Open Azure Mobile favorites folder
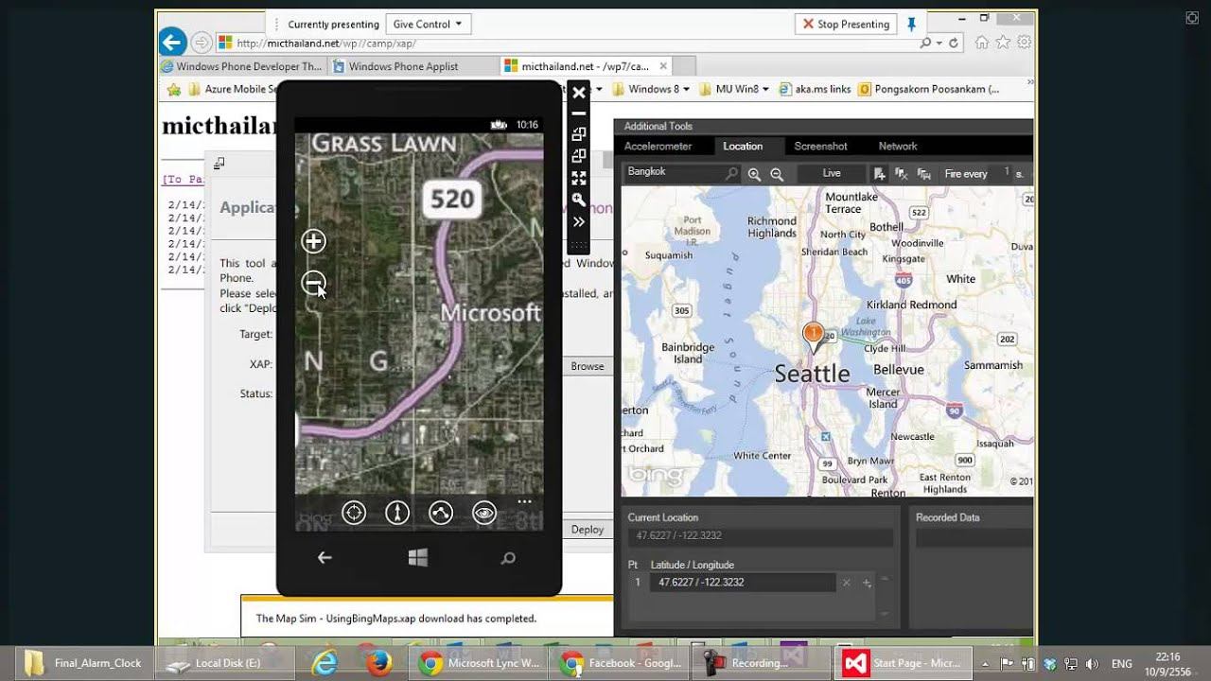 [x=233, y=90]
